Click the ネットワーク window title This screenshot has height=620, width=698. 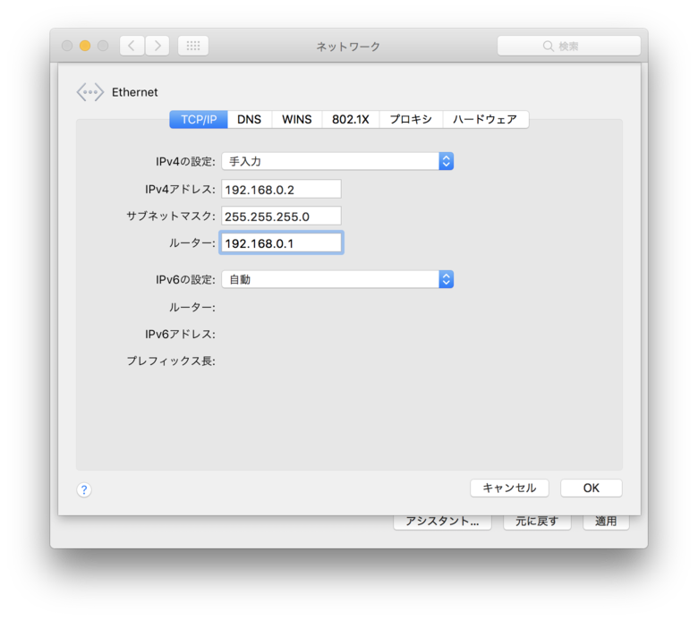pyautogui.click(x=348, y=47)
